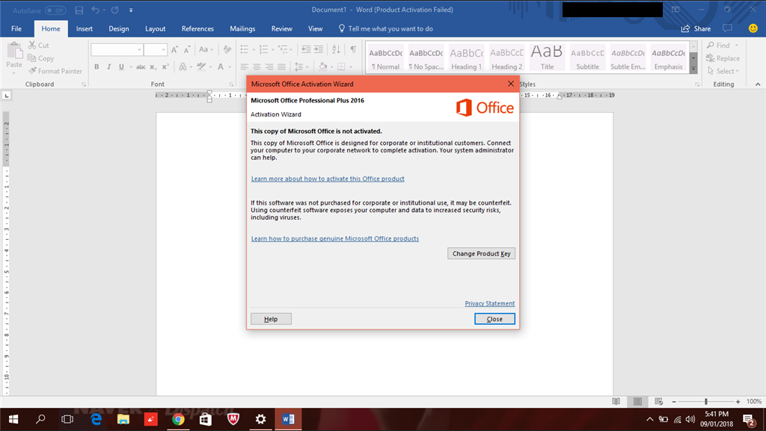Toggle the AutoSave switch
The height and width of the screenshot is (431, 766).
point(55,10)
